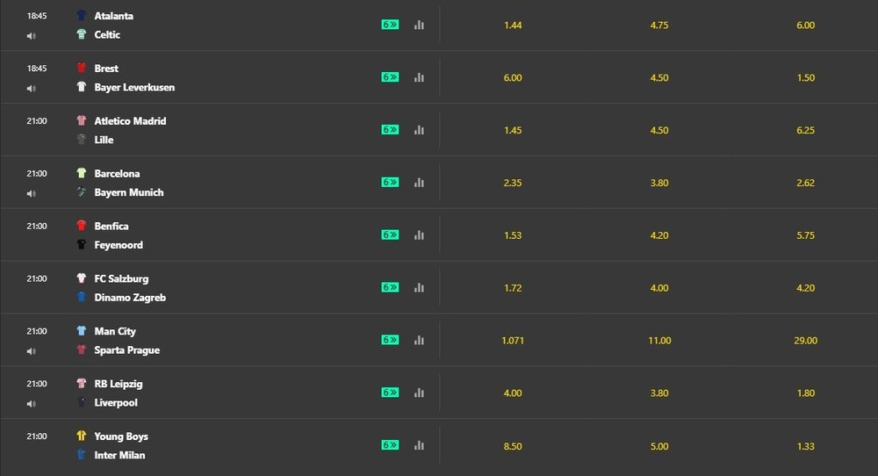The height and width of the screenshot is (476, 878).
Task: Open the Bayer Leverkusen team link
Action: [x=134, y=87]
